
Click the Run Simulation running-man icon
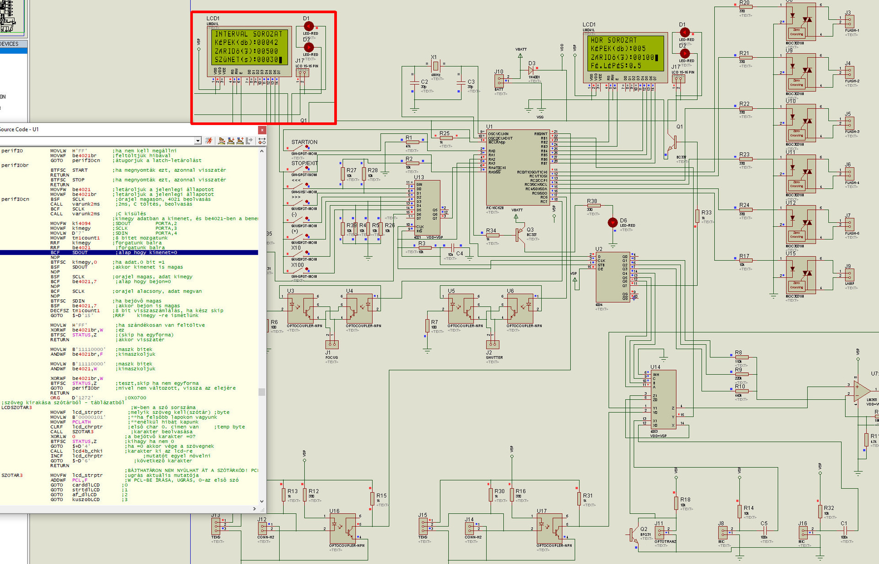pyautogui.click(x=209, y=141)
